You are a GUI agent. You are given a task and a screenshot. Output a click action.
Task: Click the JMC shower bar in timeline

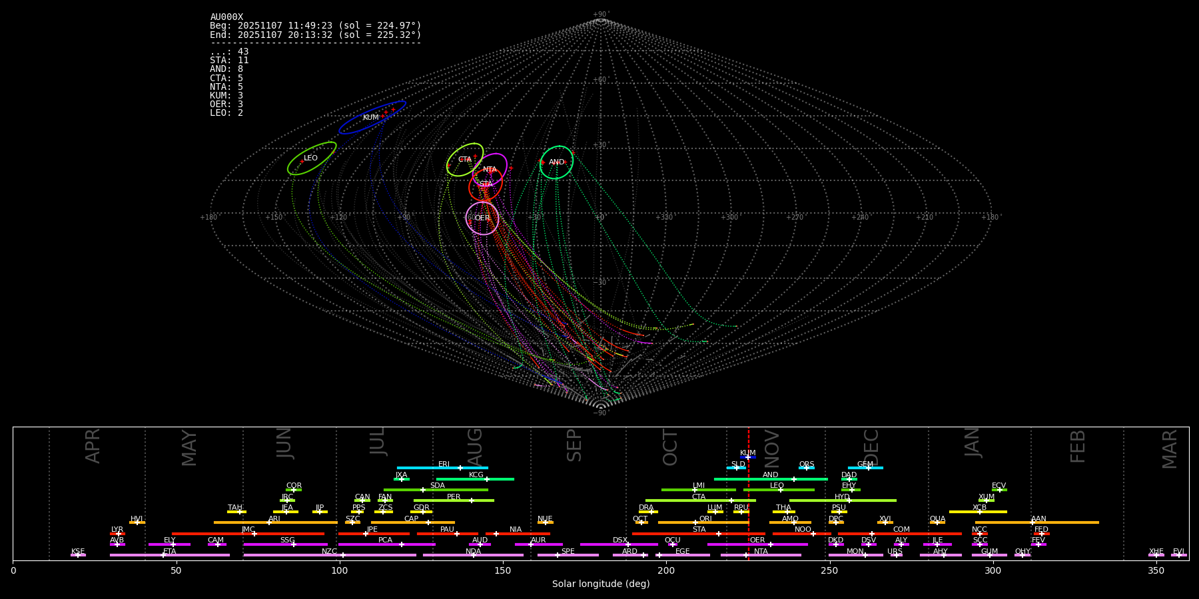point(248,534)
